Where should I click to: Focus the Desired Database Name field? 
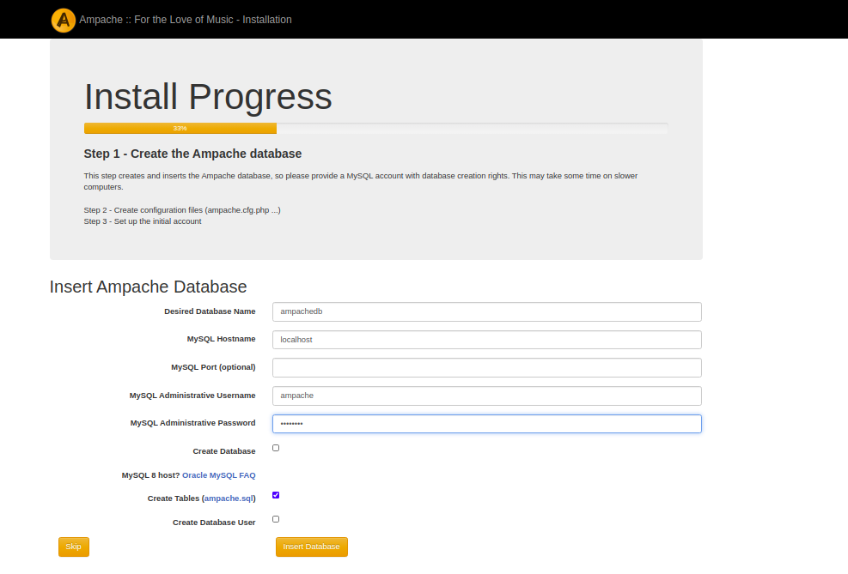coord(487,311)
